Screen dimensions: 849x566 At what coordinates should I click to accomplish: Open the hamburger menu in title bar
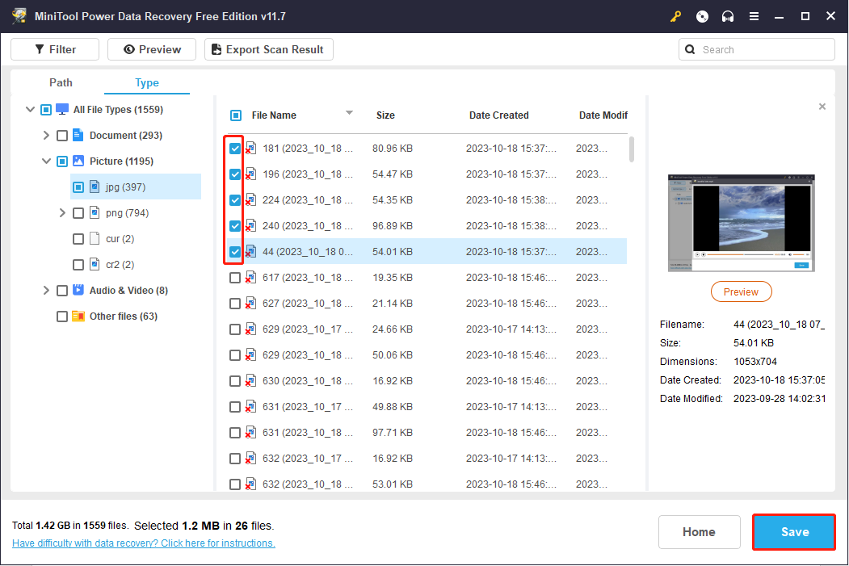point(754,16)
